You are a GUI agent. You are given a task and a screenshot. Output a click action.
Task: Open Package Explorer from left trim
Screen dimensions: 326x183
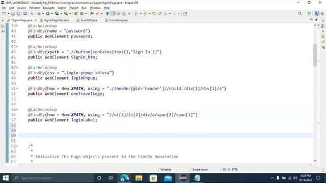pos(3,26)
